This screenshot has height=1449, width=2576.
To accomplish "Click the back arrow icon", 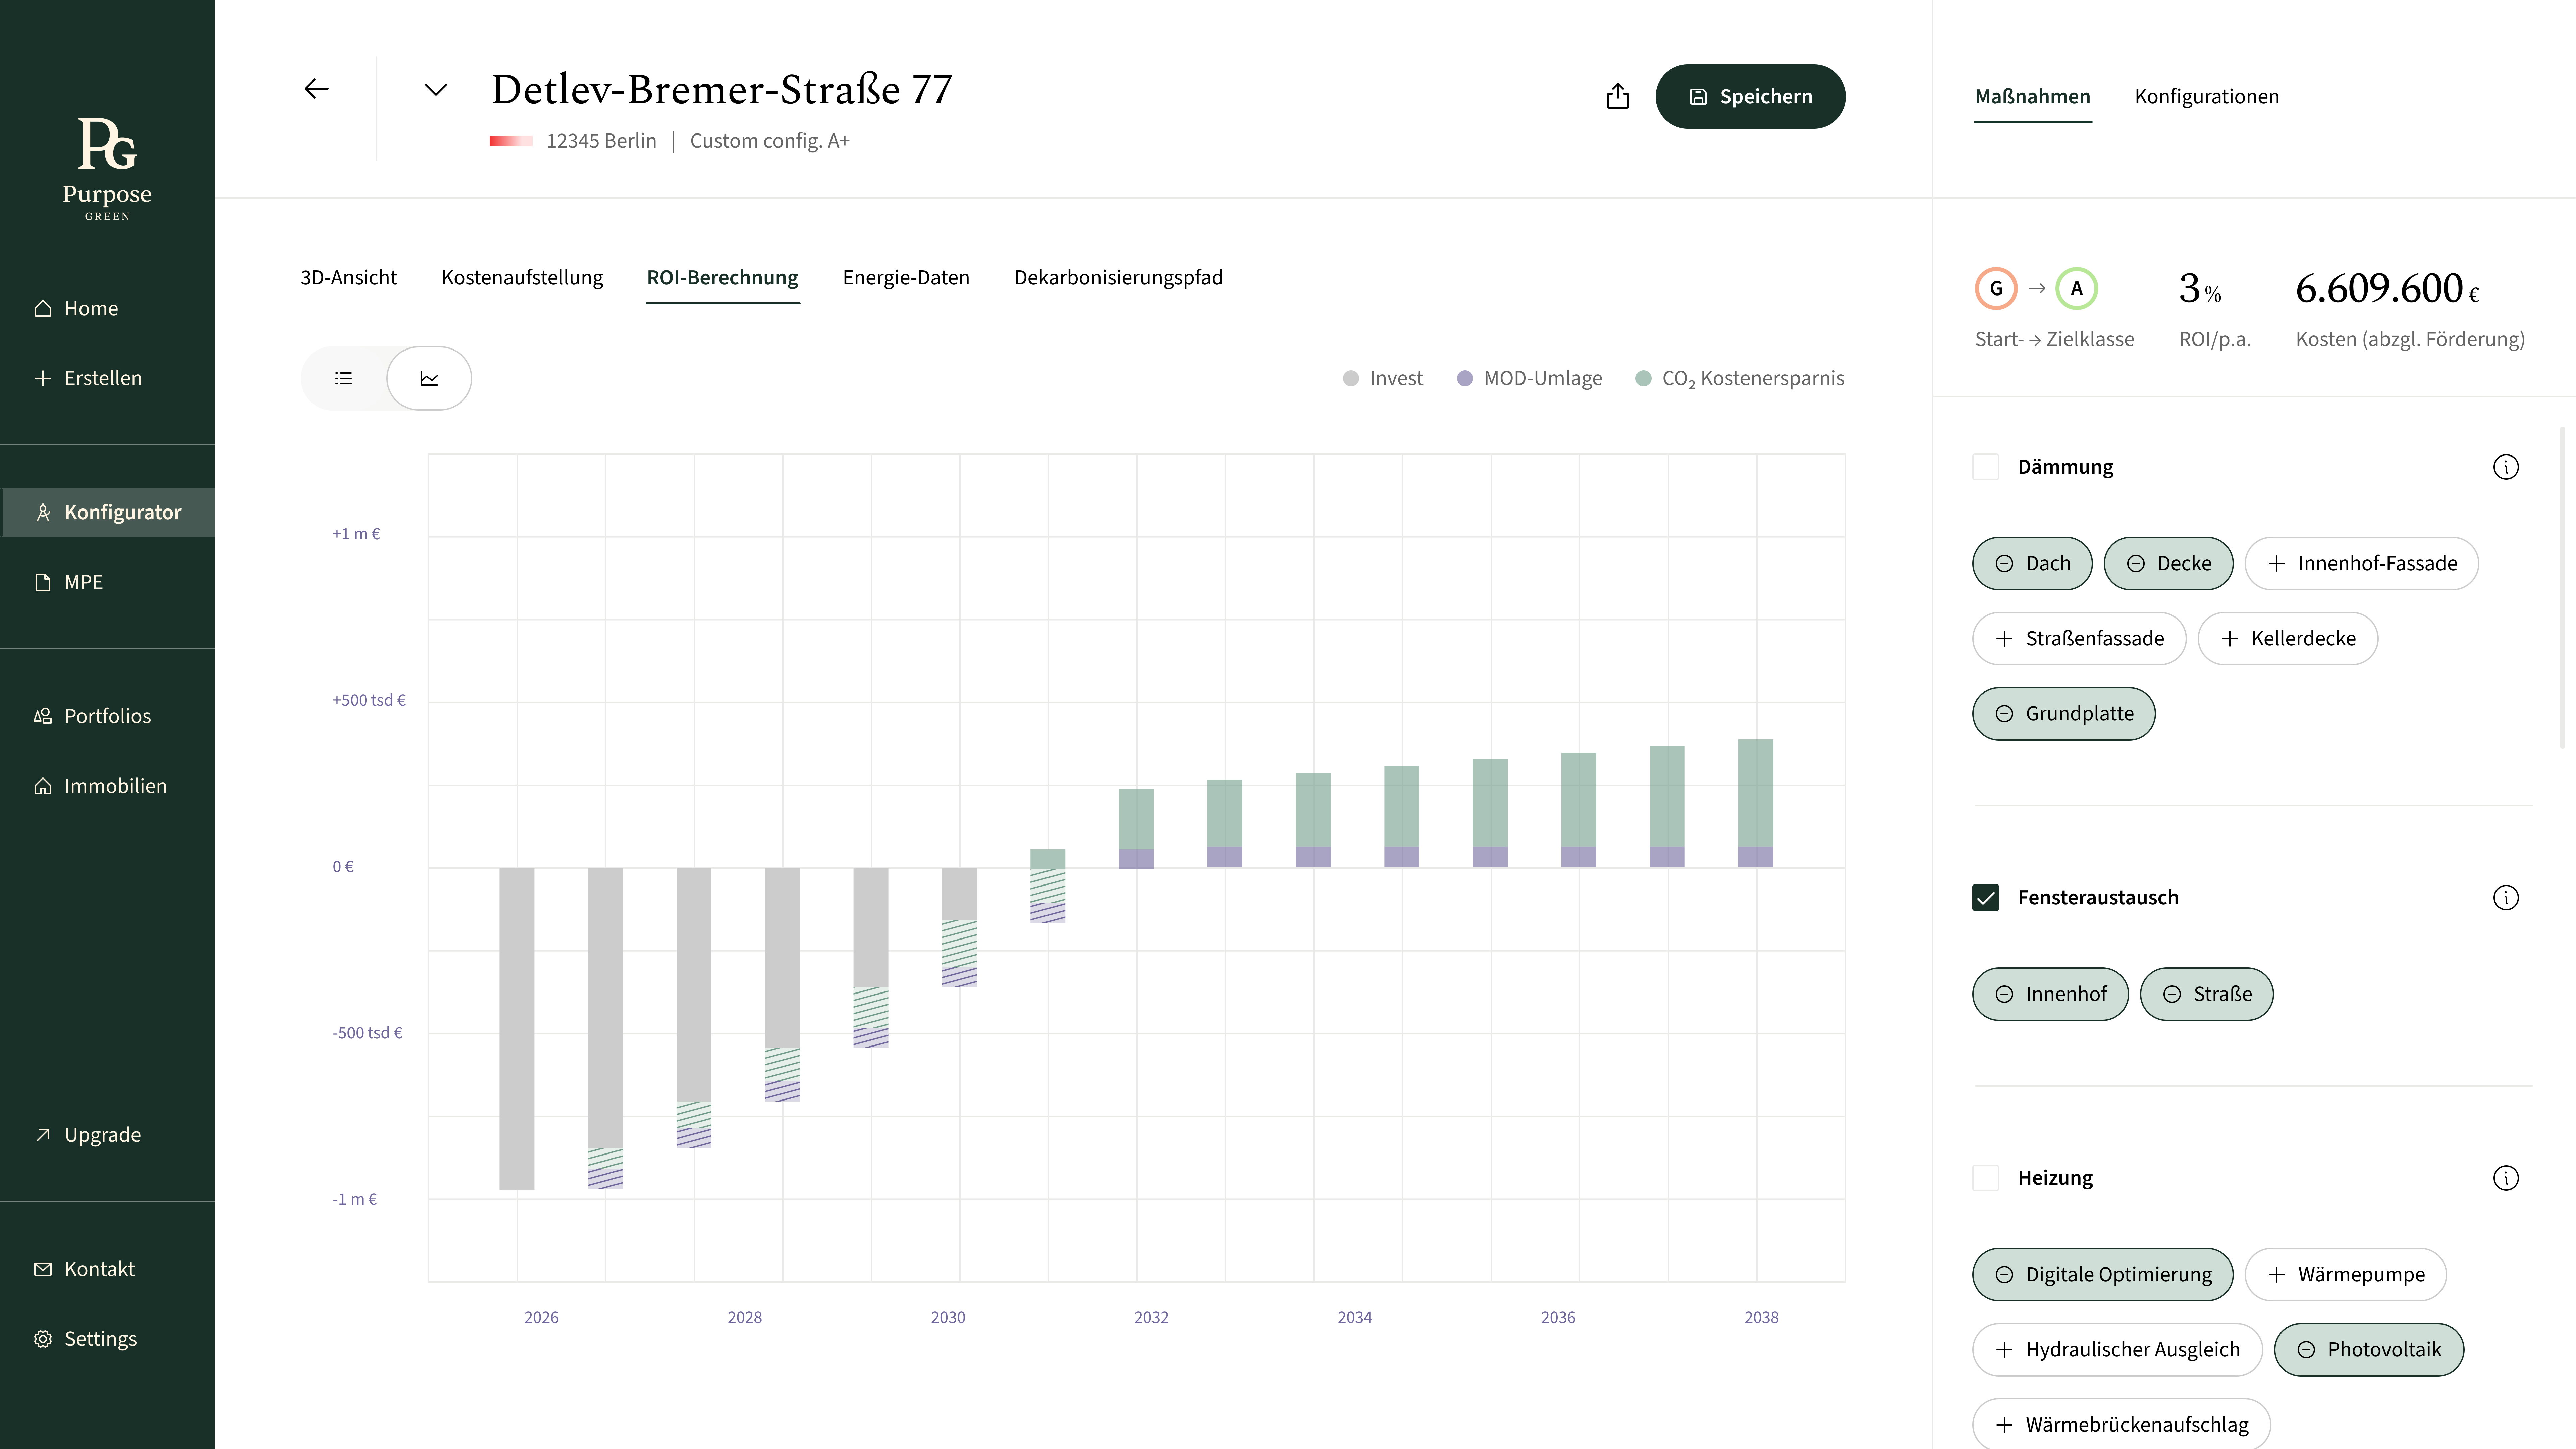I will pyautogui.click(x=316, y=89).
